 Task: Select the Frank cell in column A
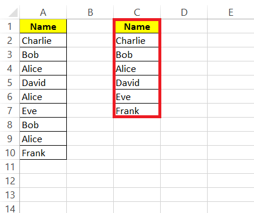[43, 153]
